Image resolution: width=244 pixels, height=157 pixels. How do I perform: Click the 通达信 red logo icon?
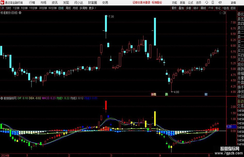tap(2, 3)
